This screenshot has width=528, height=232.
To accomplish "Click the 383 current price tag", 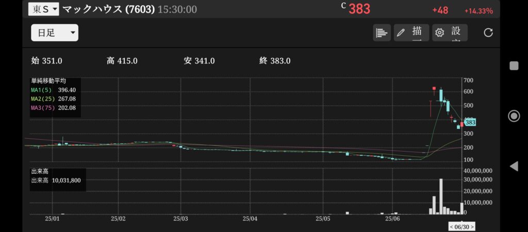I will click(x=470, y=123).
